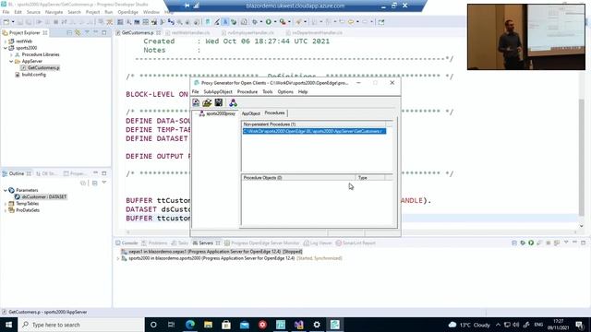This screenshot has height=332, width=591.
Task: Click the Link with Editor icon in Project Explorer
Action: [x=78, y=33]
